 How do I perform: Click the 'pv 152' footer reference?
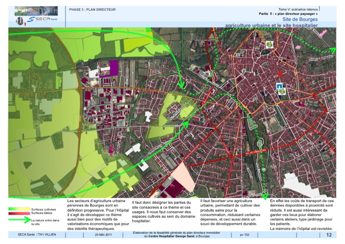tap(245, 235)
